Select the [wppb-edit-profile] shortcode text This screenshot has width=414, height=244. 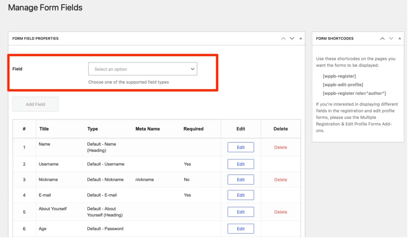pyautogui.click(x=343, y=85)
